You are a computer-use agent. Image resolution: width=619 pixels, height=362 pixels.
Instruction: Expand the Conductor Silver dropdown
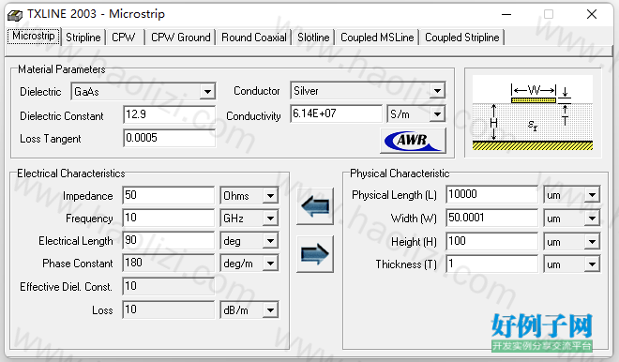click(437, 91)
